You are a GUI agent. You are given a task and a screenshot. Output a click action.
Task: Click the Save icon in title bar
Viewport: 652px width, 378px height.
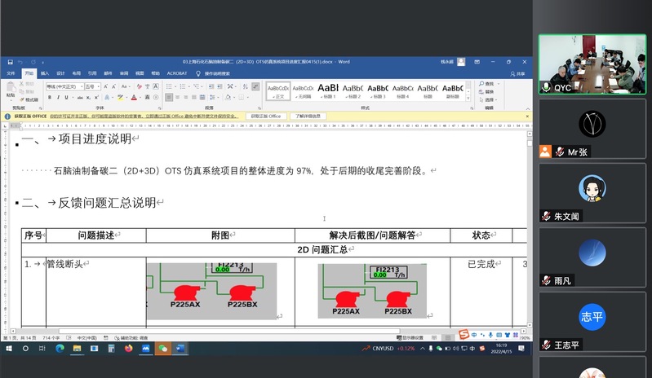(x=11, y=61)
